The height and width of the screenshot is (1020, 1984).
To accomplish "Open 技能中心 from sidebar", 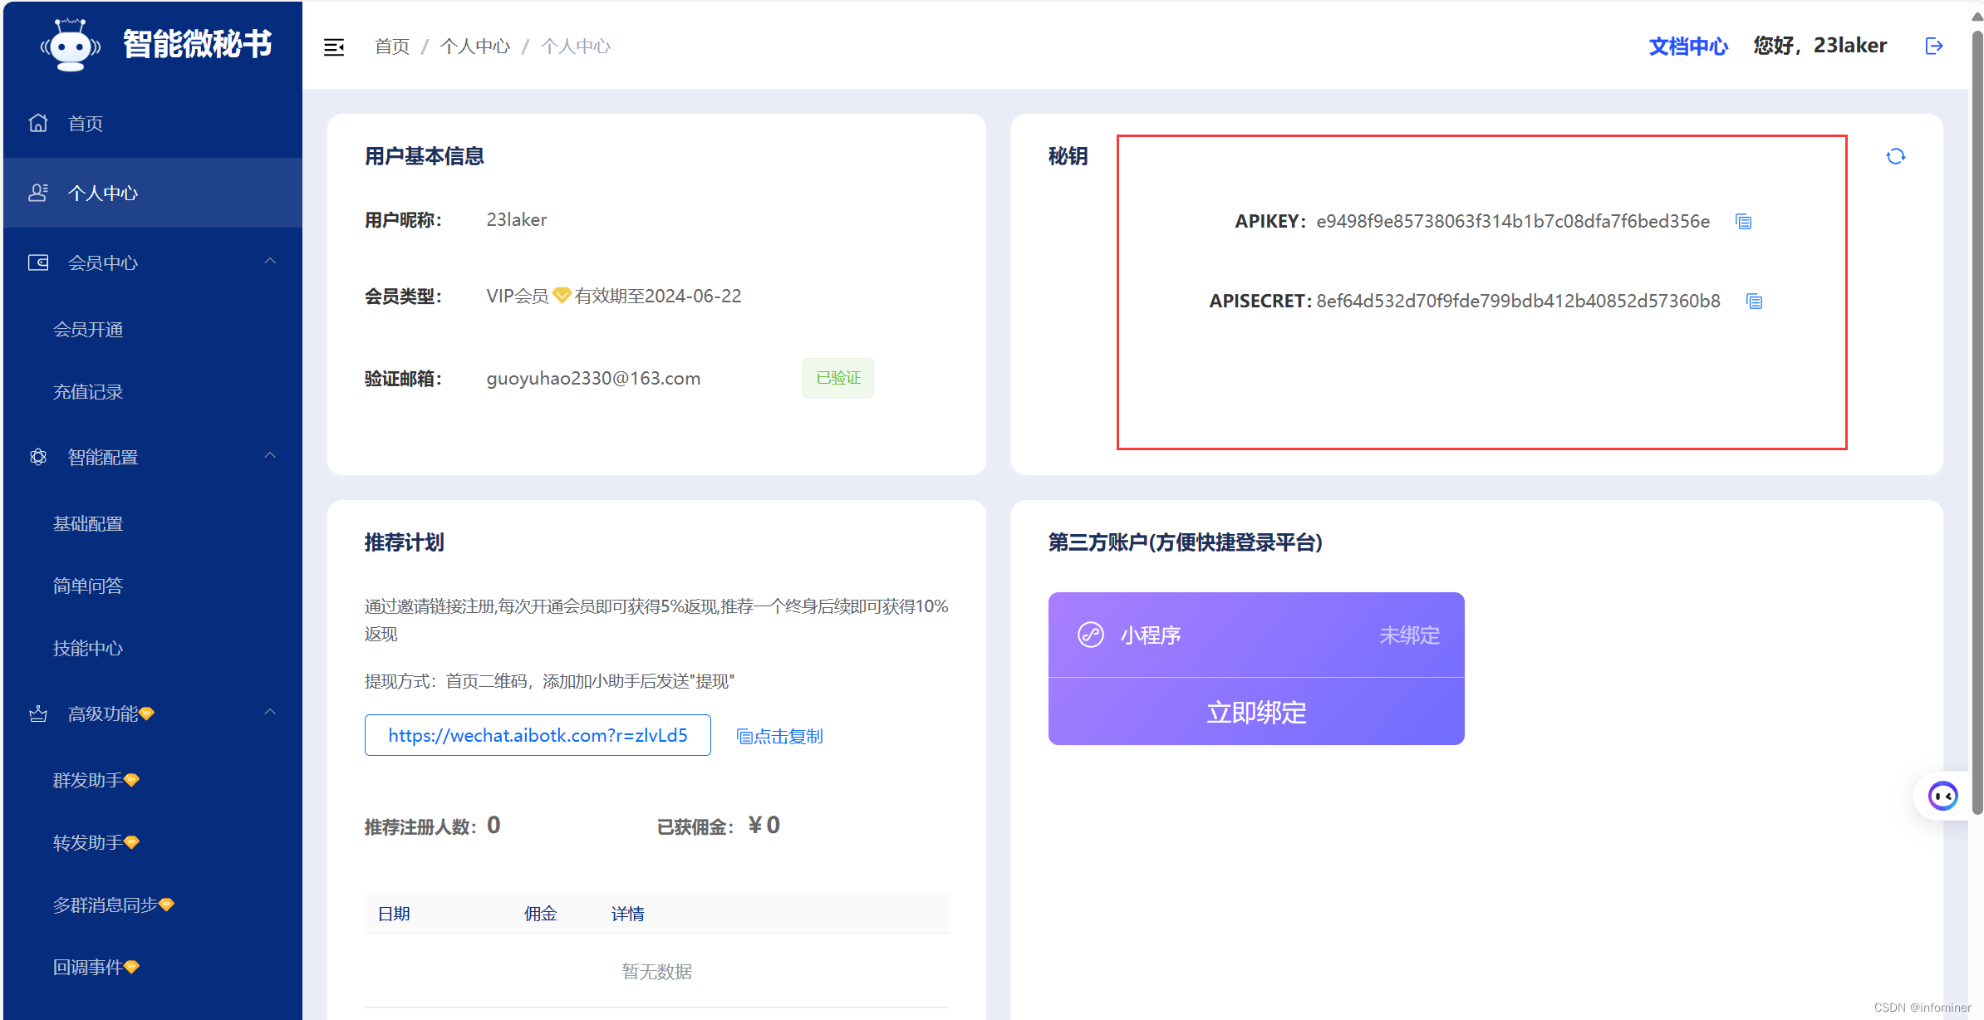I will [88, 648].
